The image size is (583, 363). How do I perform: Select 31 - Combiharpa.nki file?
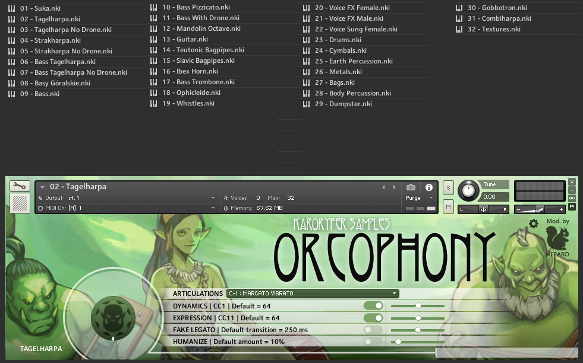(x=499, y=18)
